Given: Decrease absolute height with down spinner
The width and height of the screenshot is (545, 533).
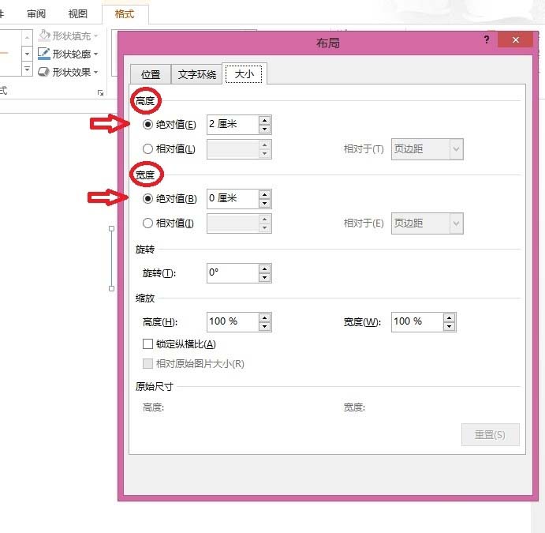Looking at the screenshot, I should [264, 129].
